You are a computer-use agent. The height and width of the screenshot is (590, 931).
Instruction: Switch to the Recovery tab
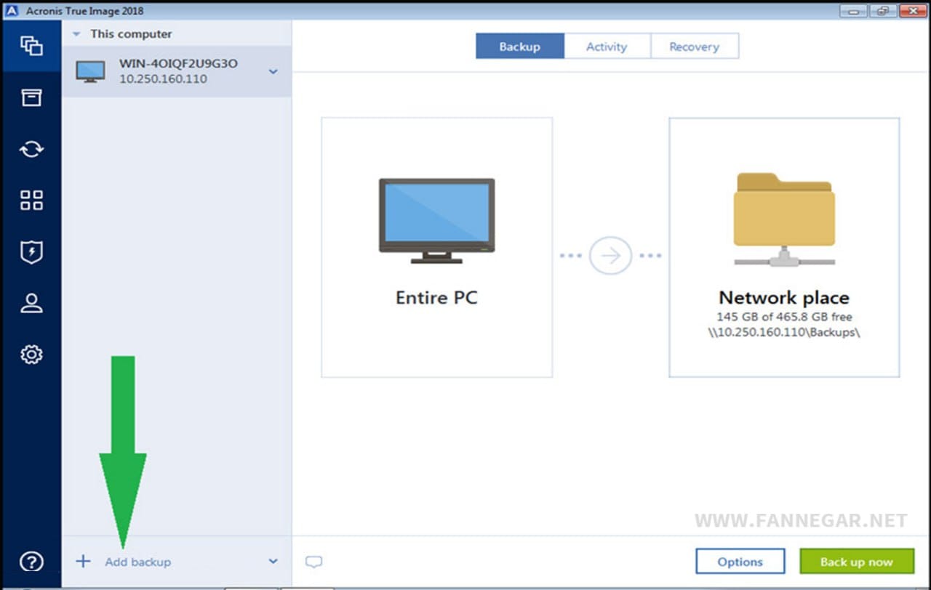click(694, 47)
